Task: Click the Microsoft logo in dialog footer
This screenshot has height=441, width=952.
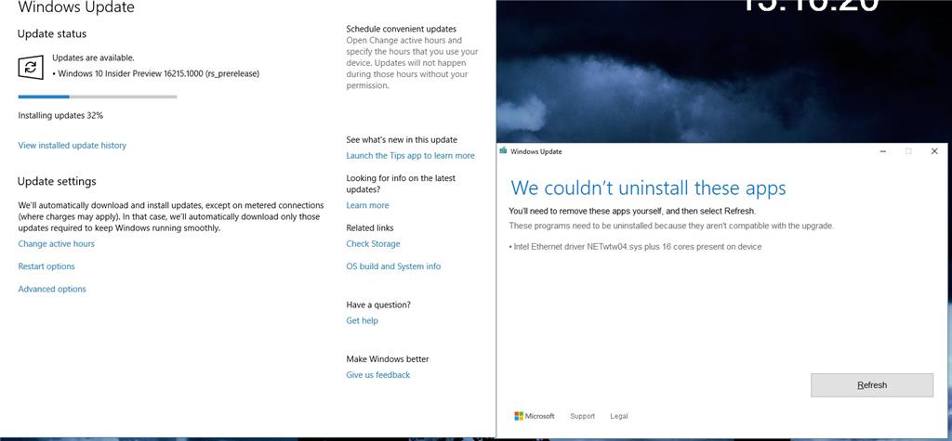Action: coord(535,416)
